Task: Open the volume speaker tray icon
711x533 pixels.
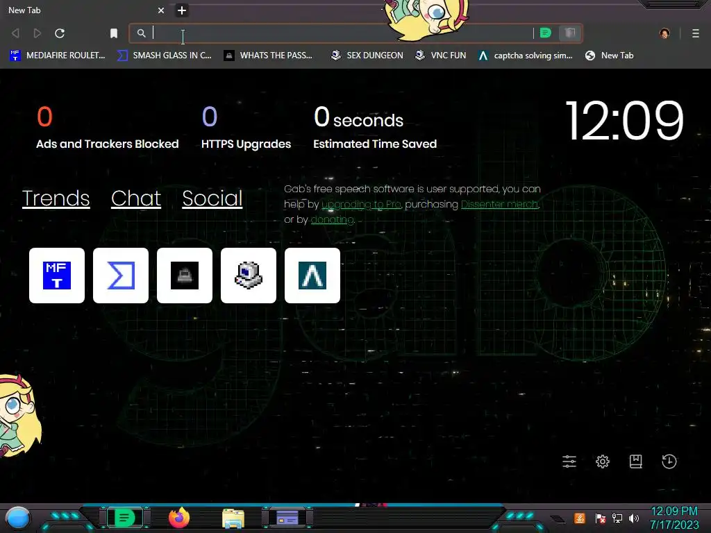Action: pos(634,518)
